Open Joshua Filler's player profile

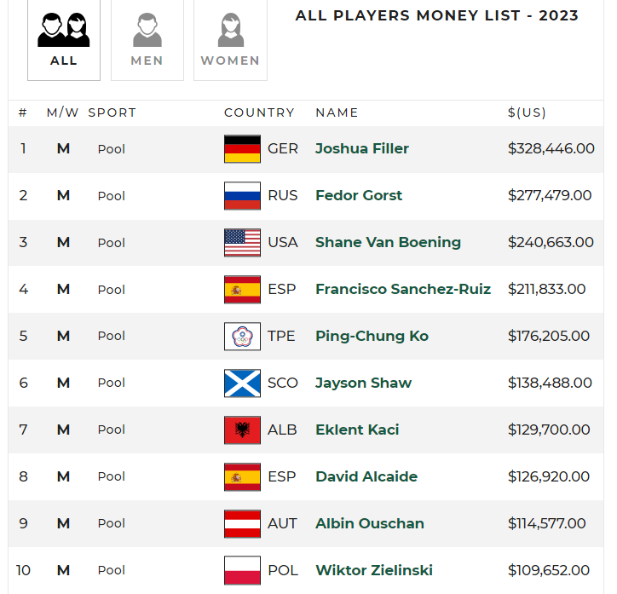[362, 148]
